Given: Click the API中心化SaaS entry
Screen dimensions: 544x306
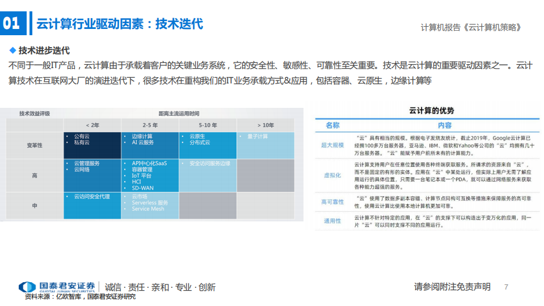Looking at the screenshot, I should (149, 164).
